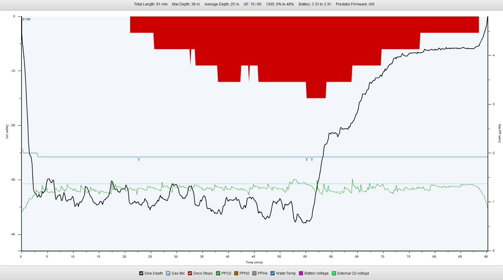
Task: Click the CNS: 0% to 48% header value
Action: [x=280, y=4]
